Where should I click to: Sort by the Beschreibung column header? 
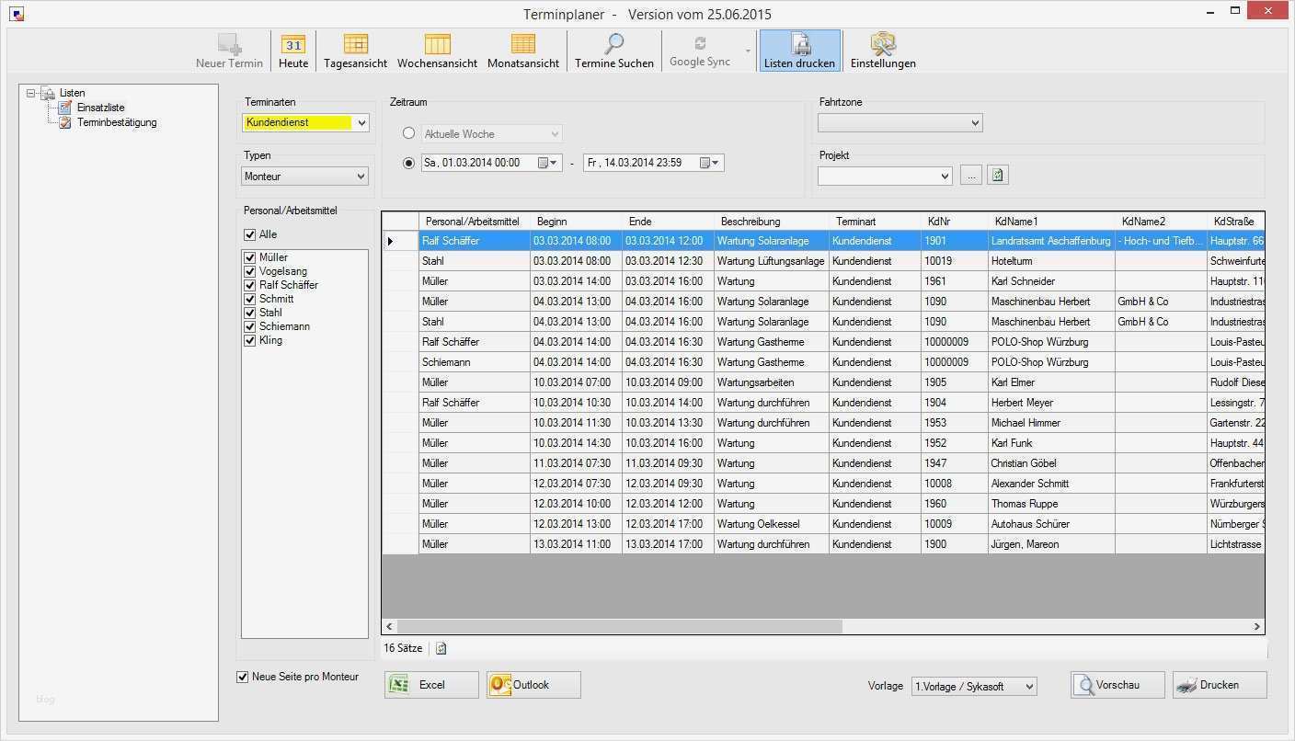pos(772,222)
